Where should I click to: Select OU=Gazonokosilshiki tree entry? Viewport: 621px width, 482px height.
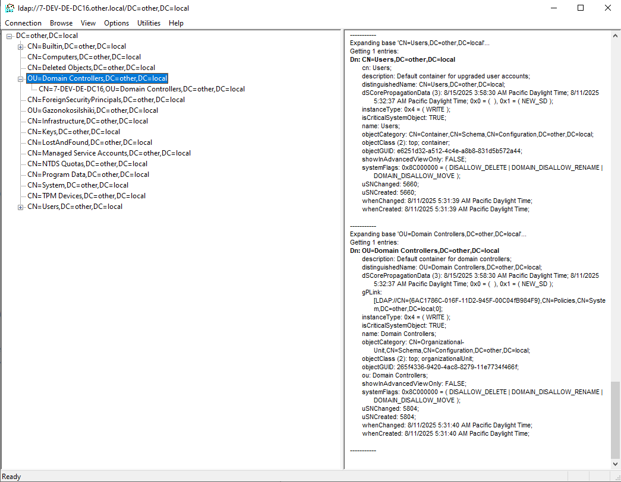(x=92, y=110)
